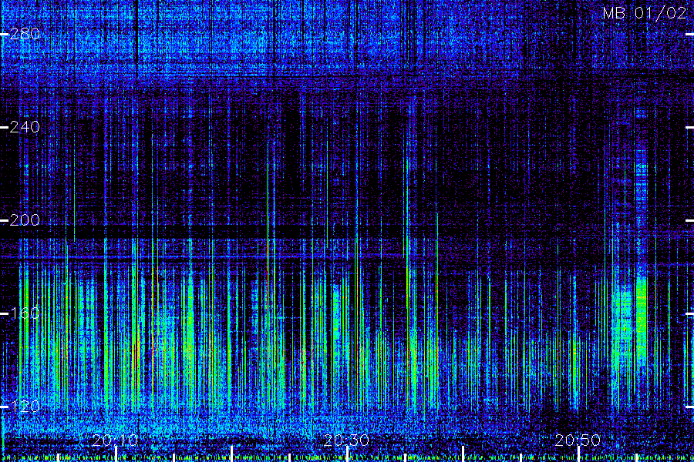Click the MB 01/02 date stamp
The image size is (694, 462).
645,12
